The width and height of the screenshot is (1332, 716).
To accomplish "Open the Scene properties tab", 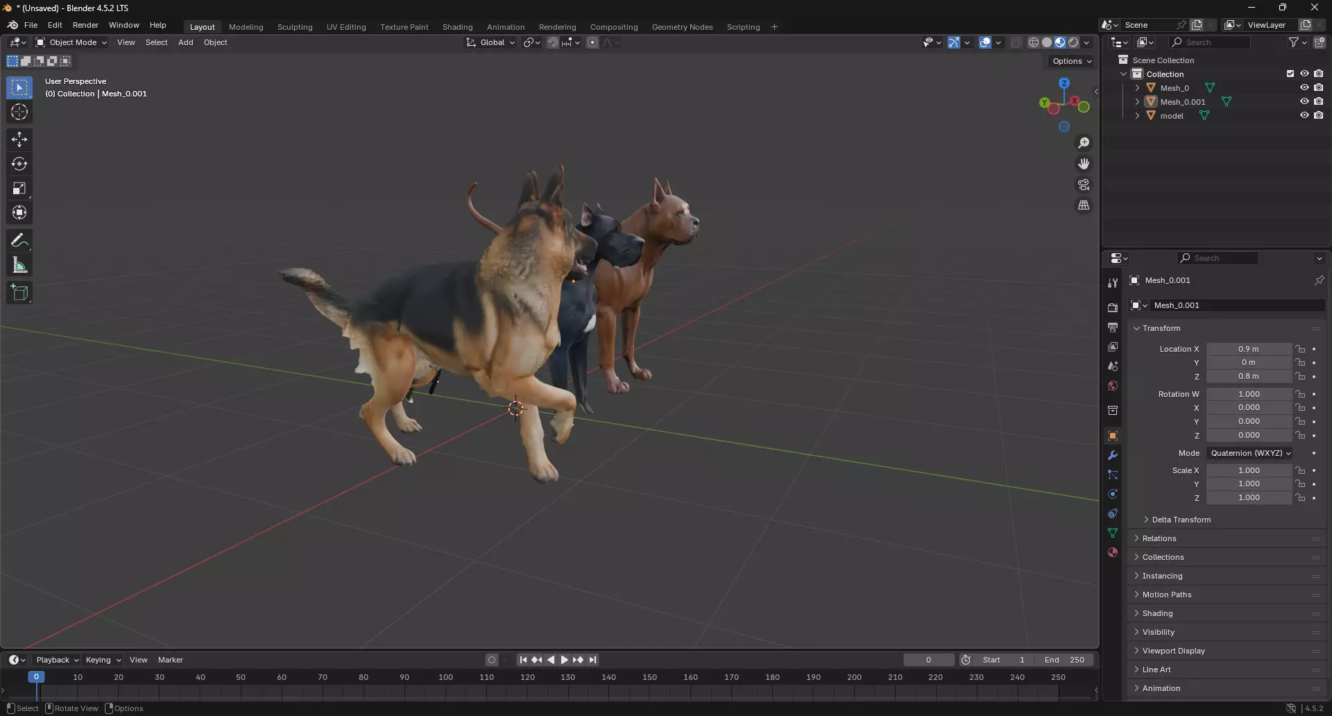I will 1113,366.
